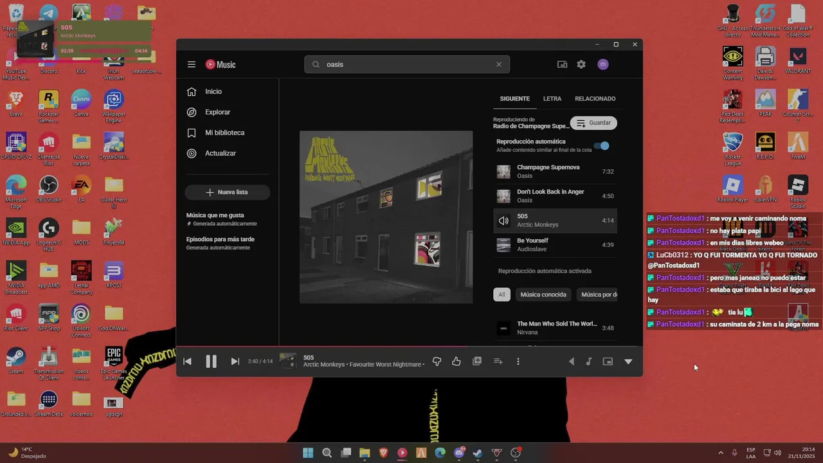
Task: Skip to the previous track
Action: pyautogui.click(x=187, y=361)
